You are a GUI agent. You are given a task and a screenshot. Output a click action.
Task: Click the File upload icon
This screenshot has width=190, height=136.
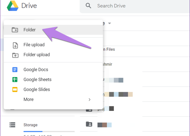click(x=15, y=45)
